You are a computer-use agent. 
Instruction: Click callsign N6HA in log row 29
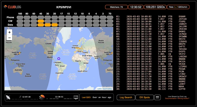pos(181,87)
